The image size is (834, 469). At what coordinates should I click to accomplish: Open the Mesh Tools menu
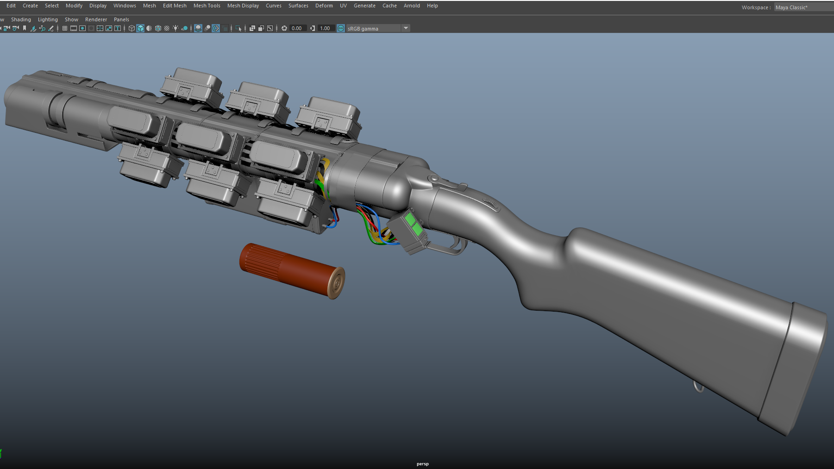[207, 6]
